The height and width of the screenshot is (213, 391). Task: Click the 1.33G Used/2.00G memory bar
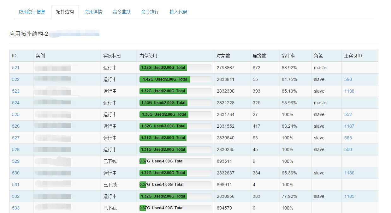click(x=175, y=103)
